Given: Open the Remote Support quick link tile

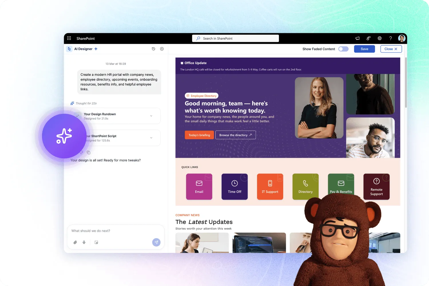Looking at the screenshot, I should 376,187.
